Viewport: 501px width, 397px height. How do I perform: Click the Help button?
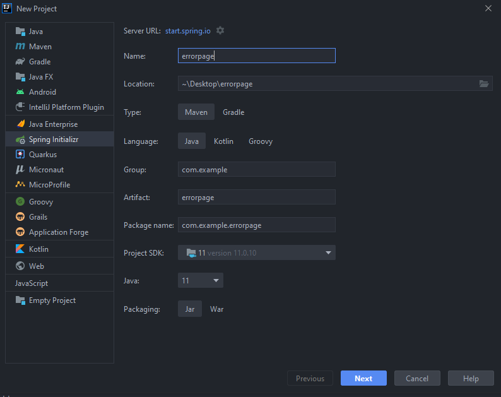point(471,378)
